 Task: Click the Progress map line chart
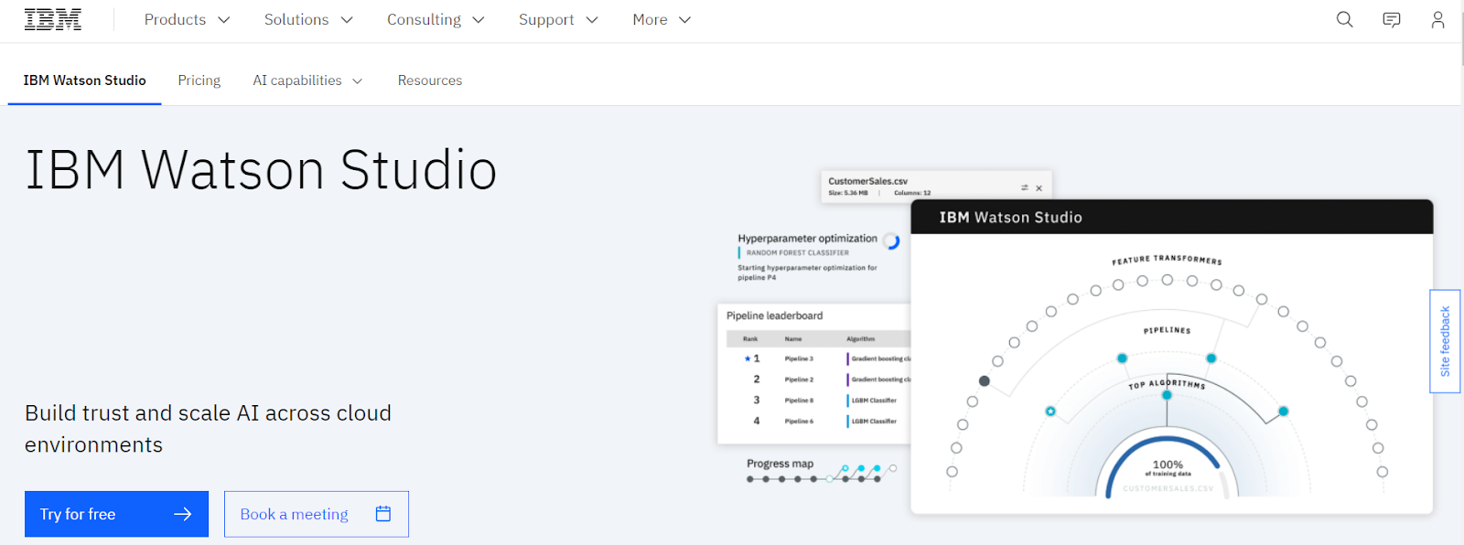tap(821, 473)
